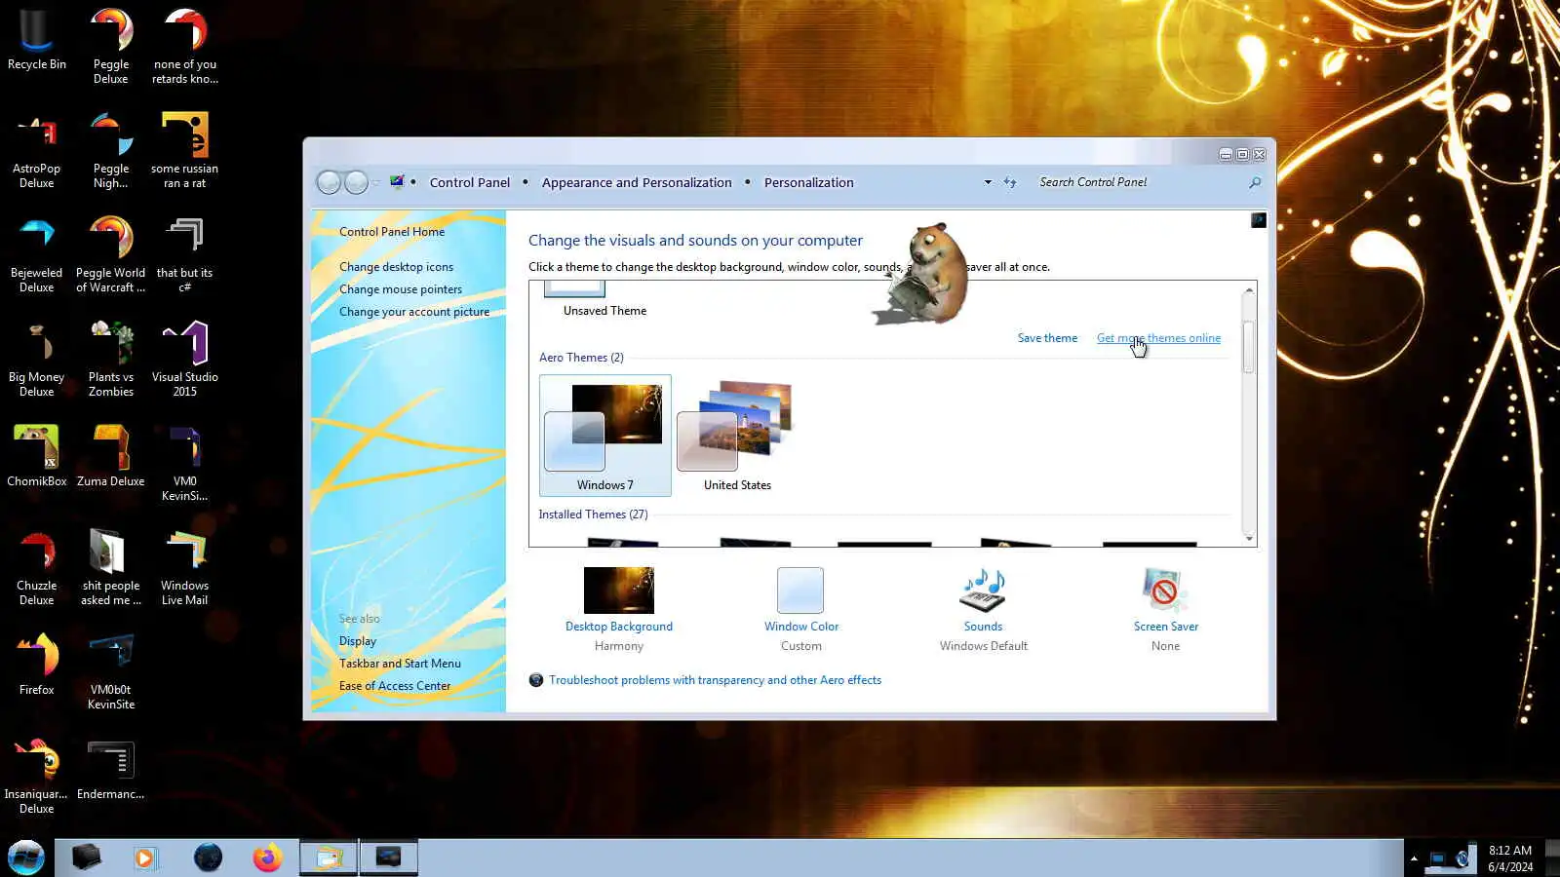Click the Show desktop button
Screen dimensions: 1560x877
pos(1552,858)
